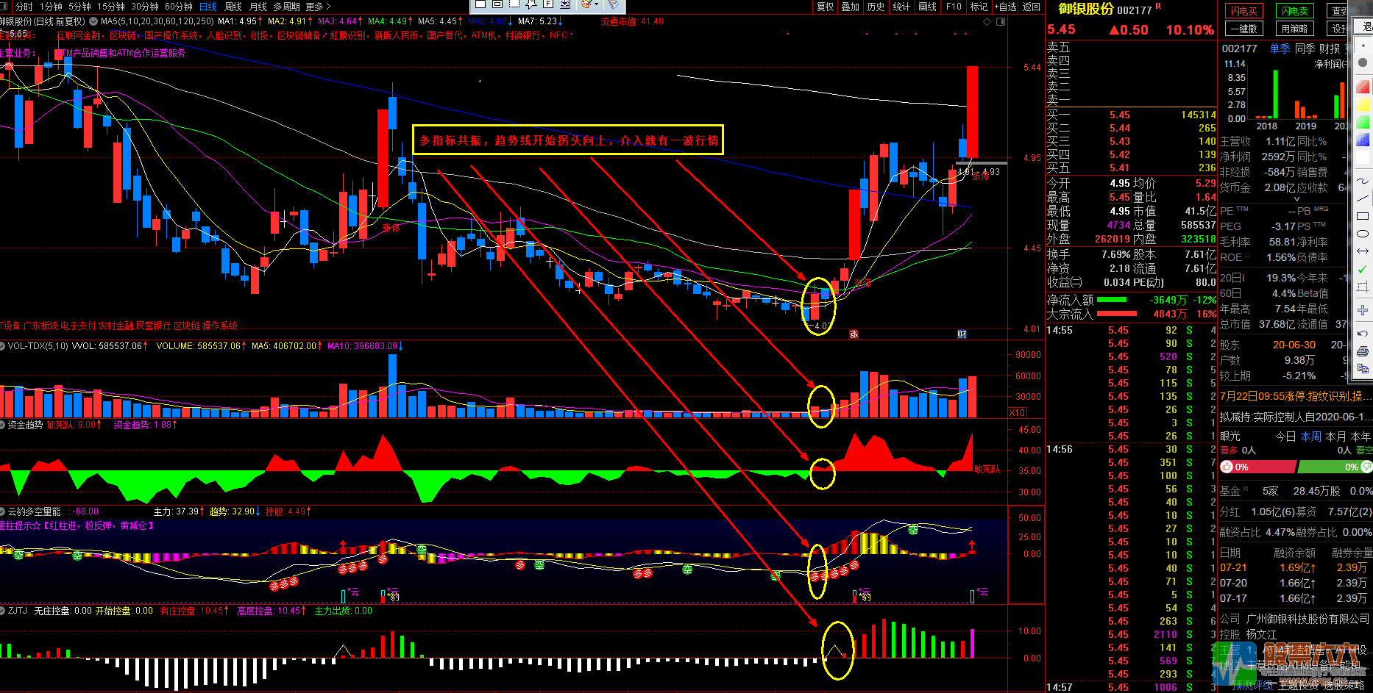Select the crop tool icon

click(1363, 287)
